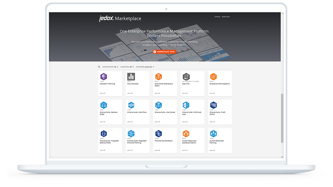Open the Profit and Loss plus-minus icon
Screen dimensions: 333x187
click(x=186, y=105)
